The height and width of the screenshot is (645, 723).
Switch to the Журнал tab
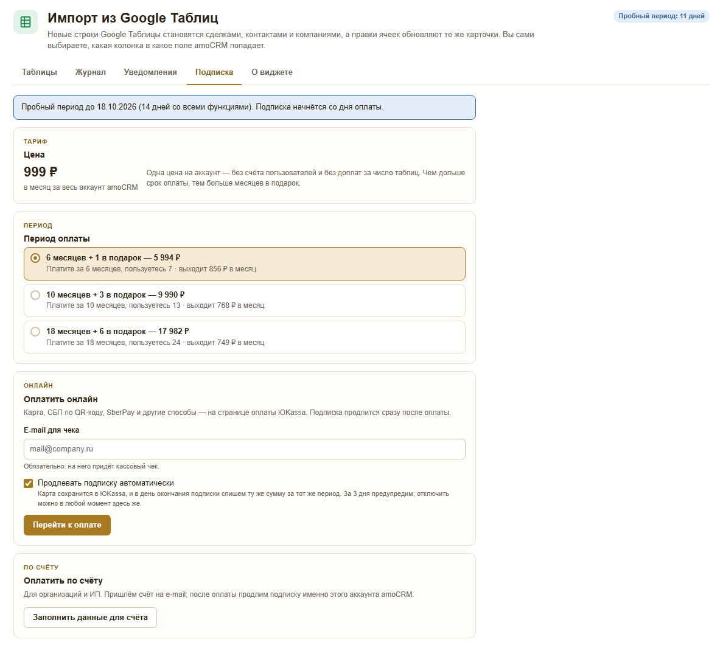click(90, 72)
